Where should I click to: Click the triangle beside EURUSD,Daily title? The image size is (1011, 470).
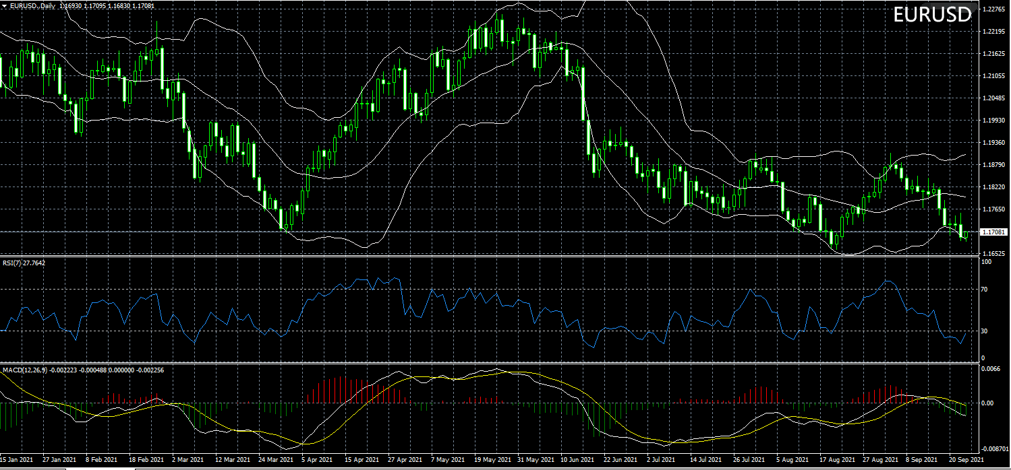5,5
